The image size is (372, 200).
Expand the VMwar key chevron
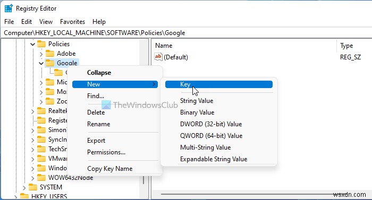pyautogui.click(x=33, y=159)
